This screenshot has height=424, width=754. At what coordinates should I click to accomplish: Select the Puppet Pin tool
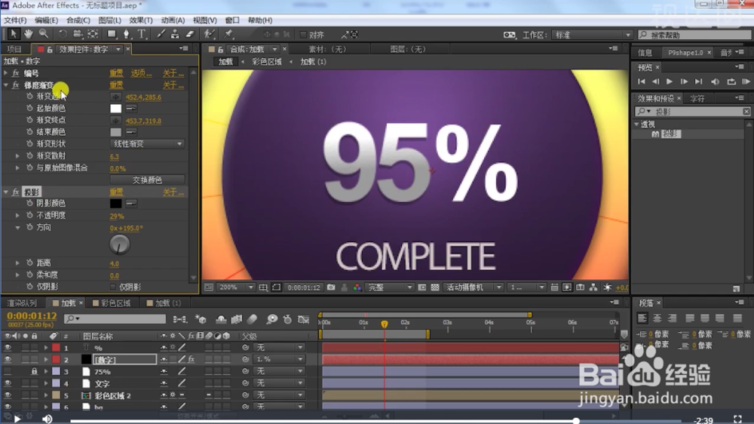click(x=228, y=34)
